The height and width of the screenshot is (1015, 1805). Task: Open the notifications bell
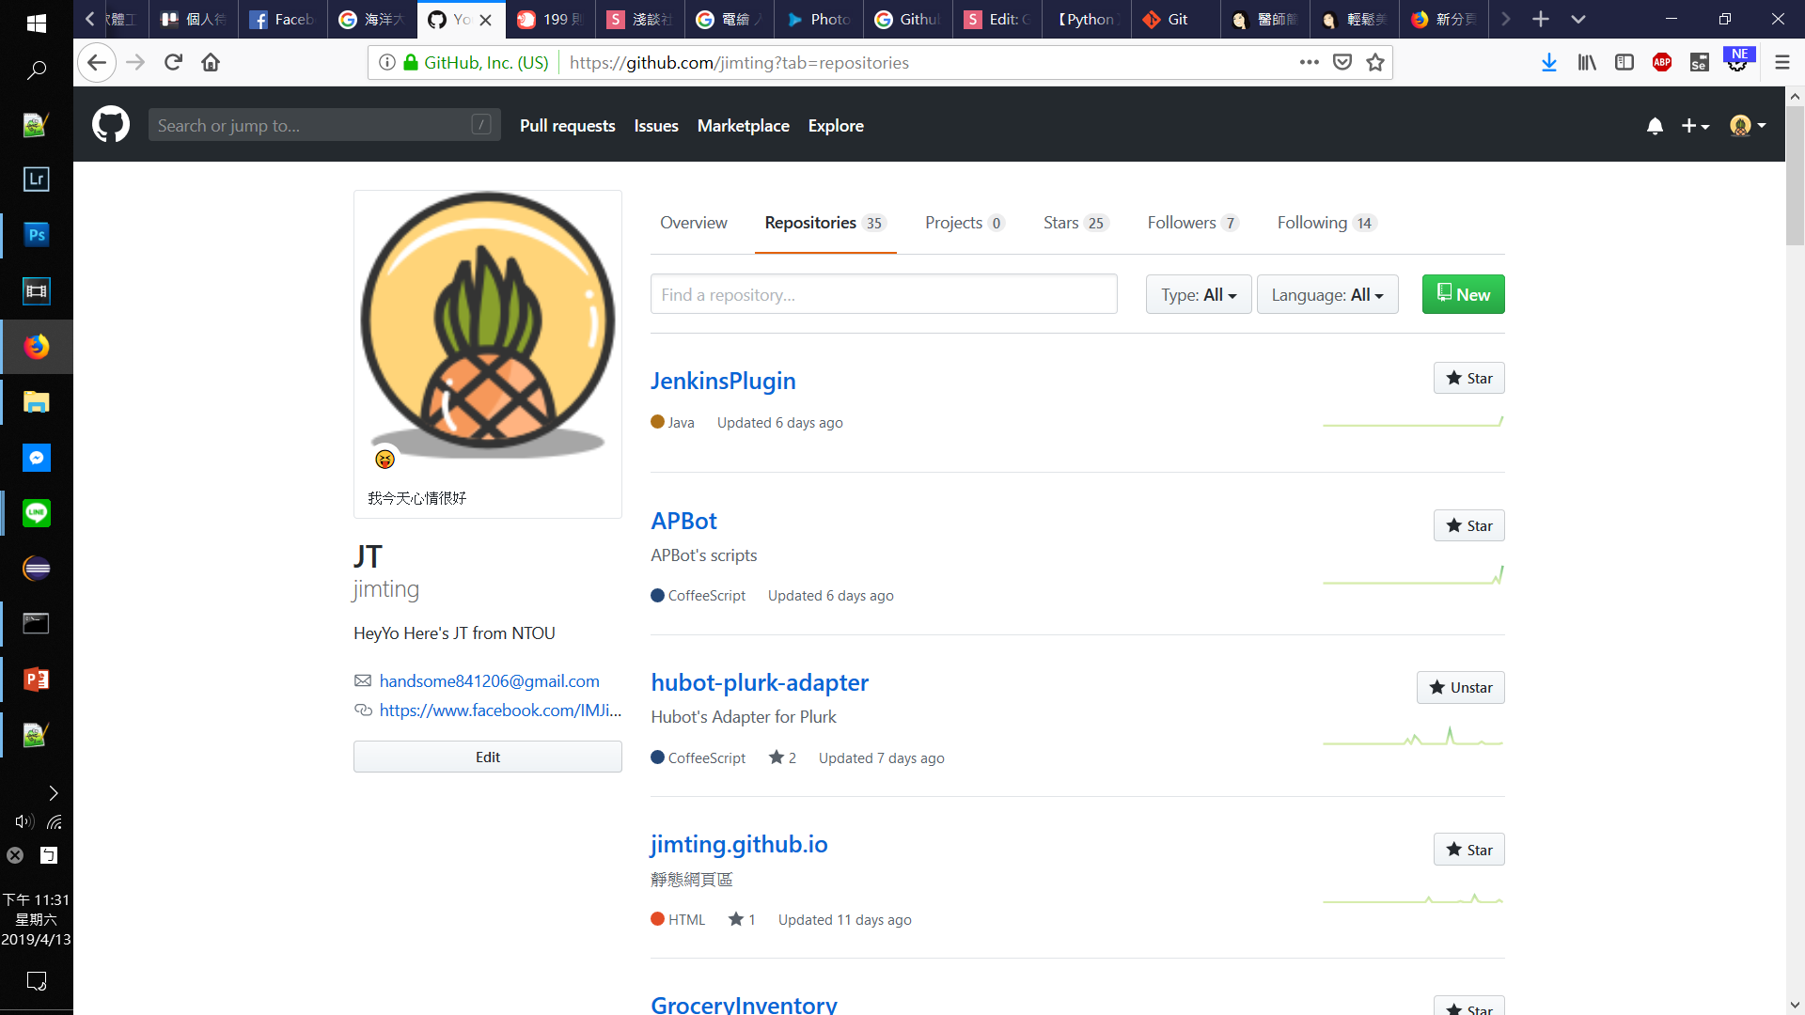(1655, 126)
